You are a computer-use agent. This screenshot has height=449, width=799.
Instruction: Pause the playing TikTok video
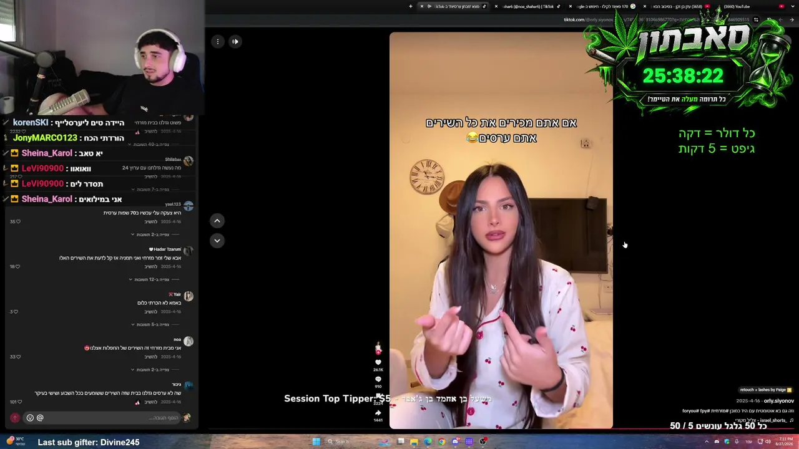coord(501,231)
